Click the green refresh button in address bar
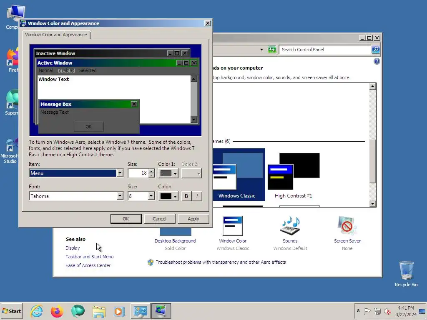 272,50
